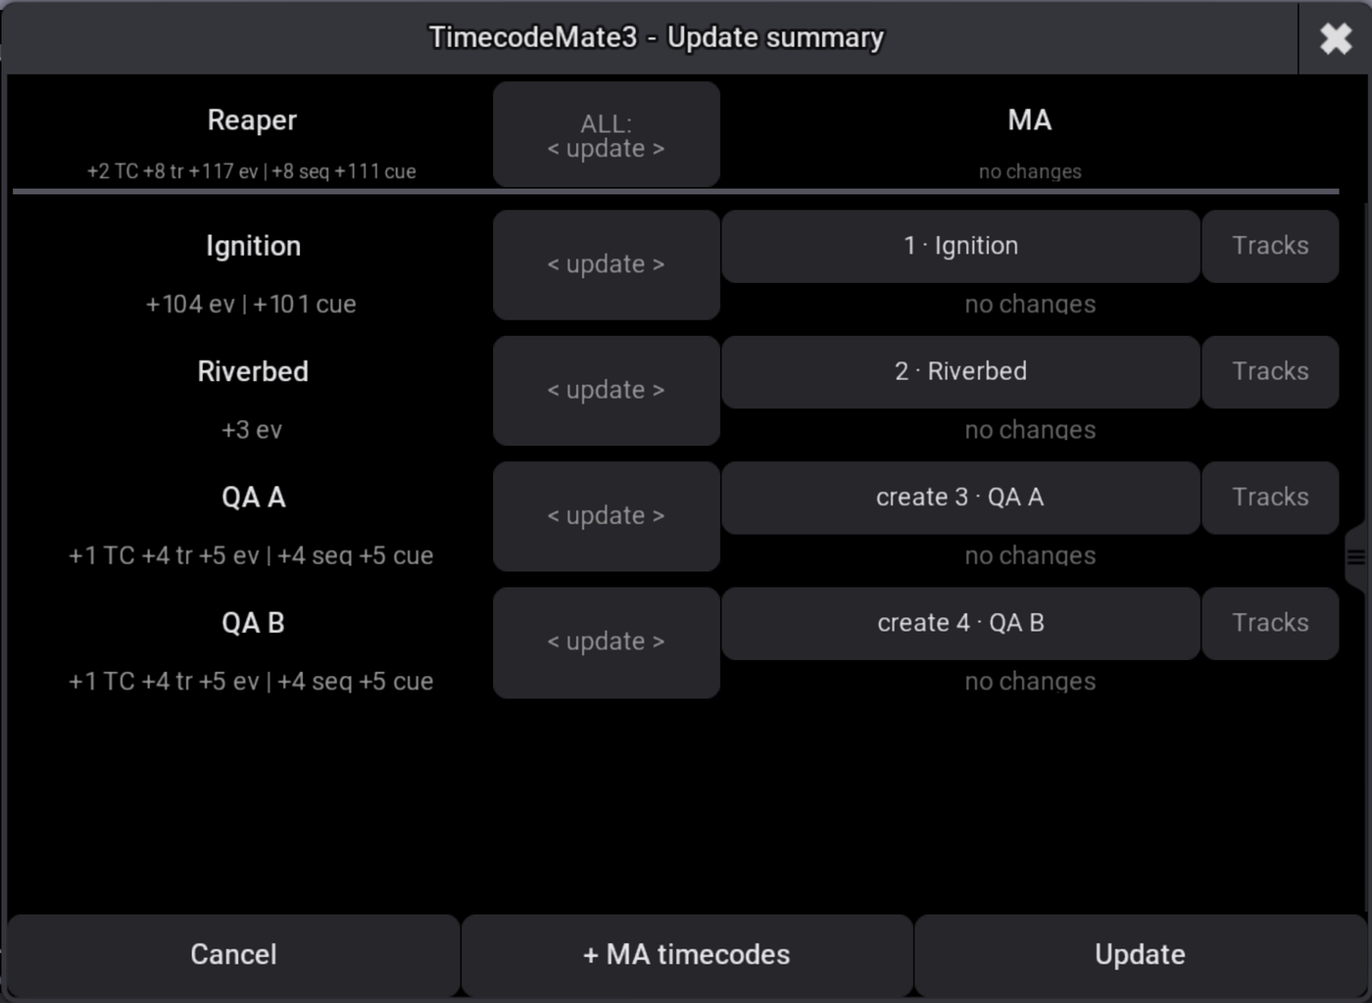The width and height of the screenshot is (1372, 1003).
Task: Click the + MA timecodes button
Action: point(686,955)
